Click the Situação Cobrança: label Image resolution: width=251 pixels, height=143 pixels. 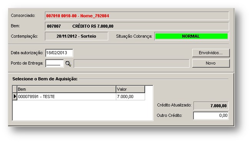point(134,36)
